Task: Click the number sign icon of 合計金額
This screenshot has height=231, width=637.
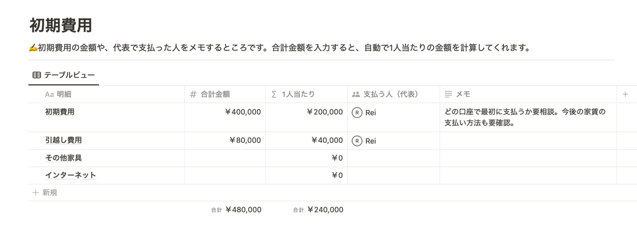Action: tap(193, 94)
